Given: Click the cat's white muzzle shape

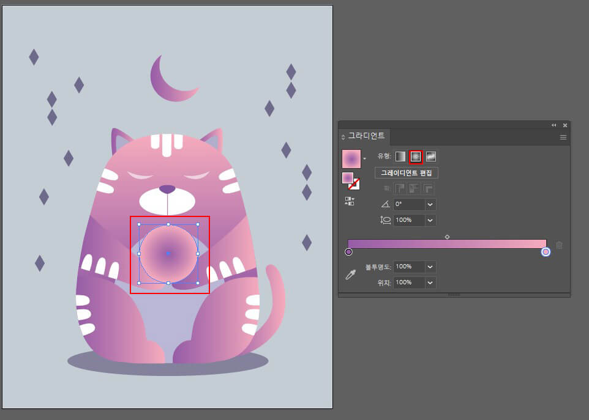Looking at the screenshot, I should point(167,202).
